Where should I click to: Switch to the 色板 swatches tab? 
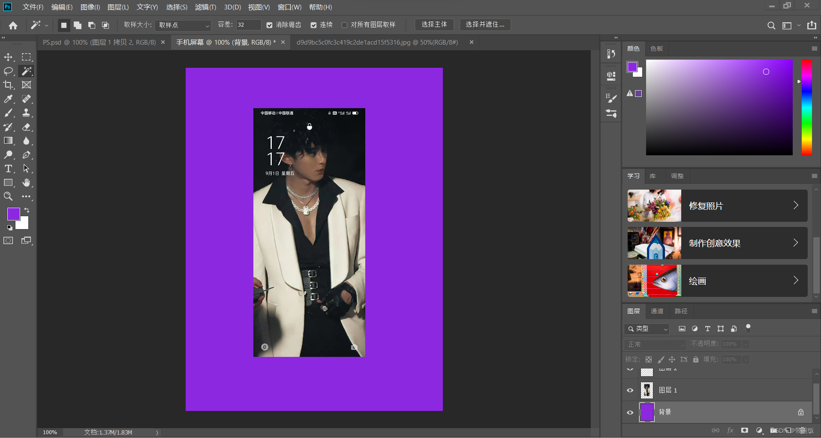coord(656,48)
